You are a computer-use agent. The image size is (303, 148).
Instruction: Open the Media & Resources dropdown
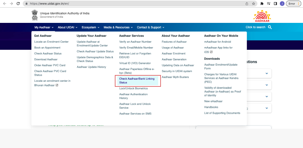[x=118, y=27]
